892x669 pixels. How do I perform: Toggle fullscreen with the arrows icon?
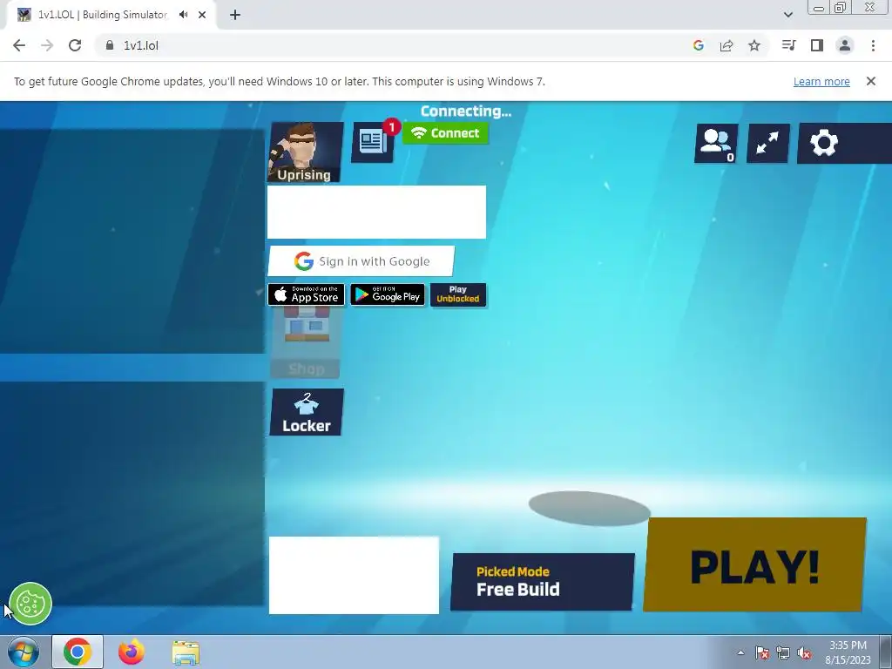pyautogui.click(x=768, y=144)
